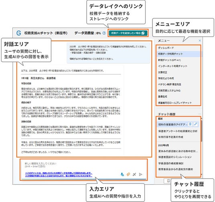Screen dimensions: 215x202
Task: Select 校務データ利用チャット in the menu
Action: 178,54
